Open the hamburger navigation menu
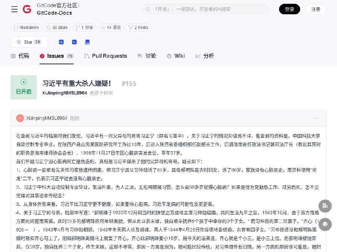 (14, 9)
